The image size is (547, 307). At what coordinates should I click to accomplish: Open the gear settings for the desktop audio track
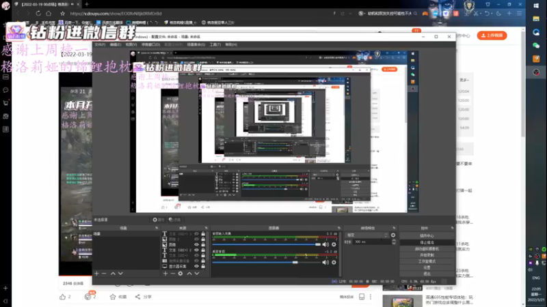[334, 262]
